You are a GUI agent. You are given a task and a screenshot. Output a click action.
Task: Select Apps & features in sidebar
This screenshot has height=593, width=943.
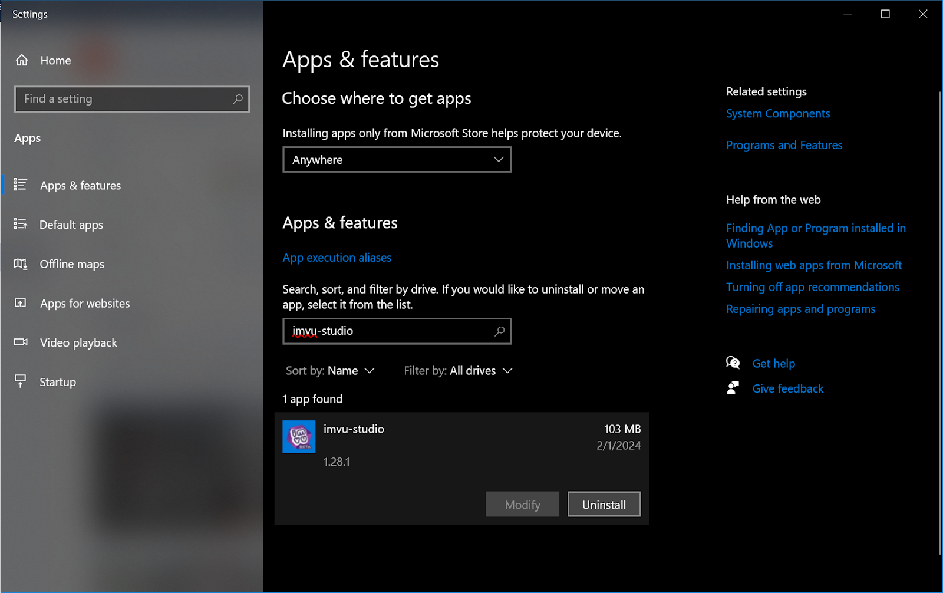pos(132,185)
